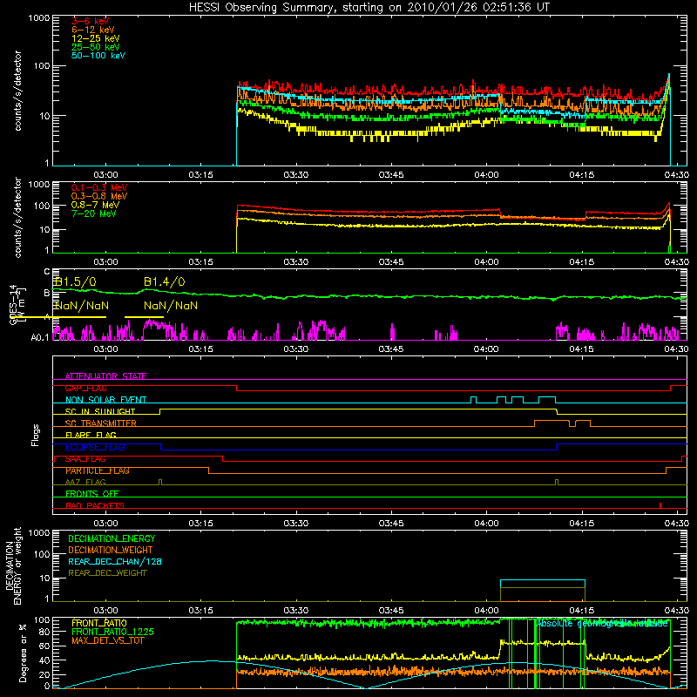697x697 pixels.
Task: Click the 0.8-7 MeV legend label
Action: pyautogui.click(x=95, y=205)
